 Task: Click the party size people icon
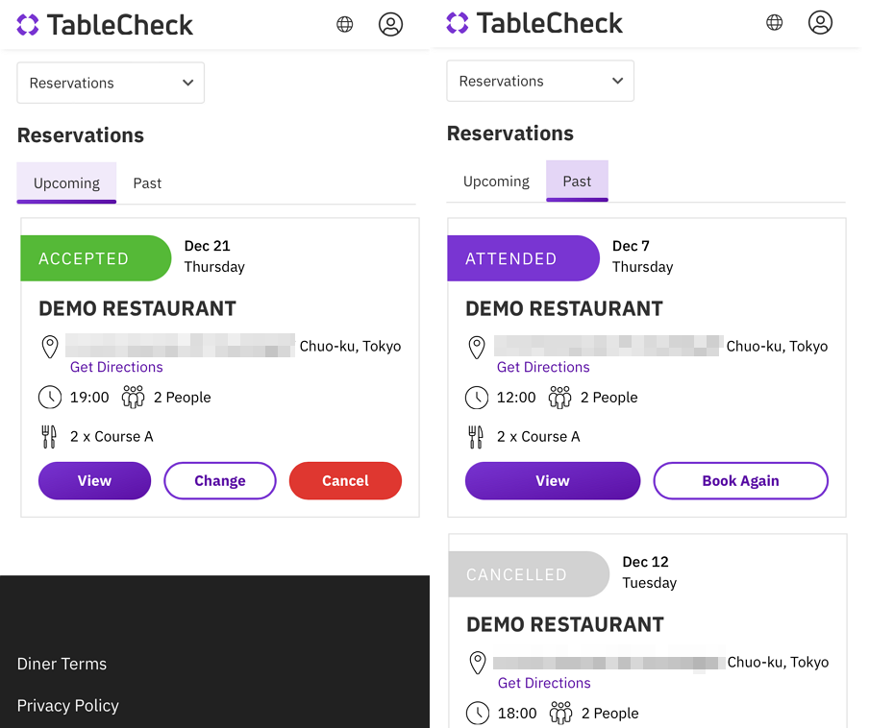[x=132, y=396]
